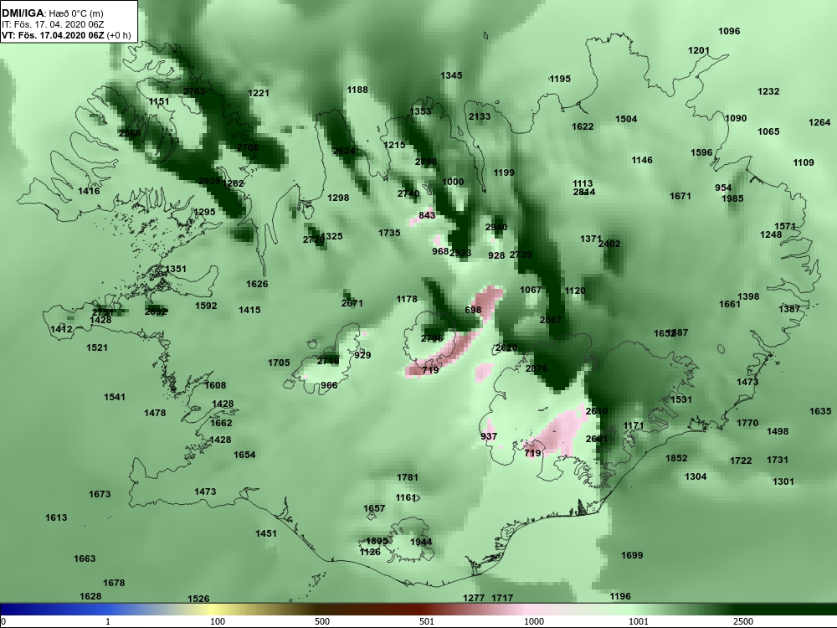The height and width of the screenshot is (628, 837).
Task: Click the 1196 height label
Action: 619,596
